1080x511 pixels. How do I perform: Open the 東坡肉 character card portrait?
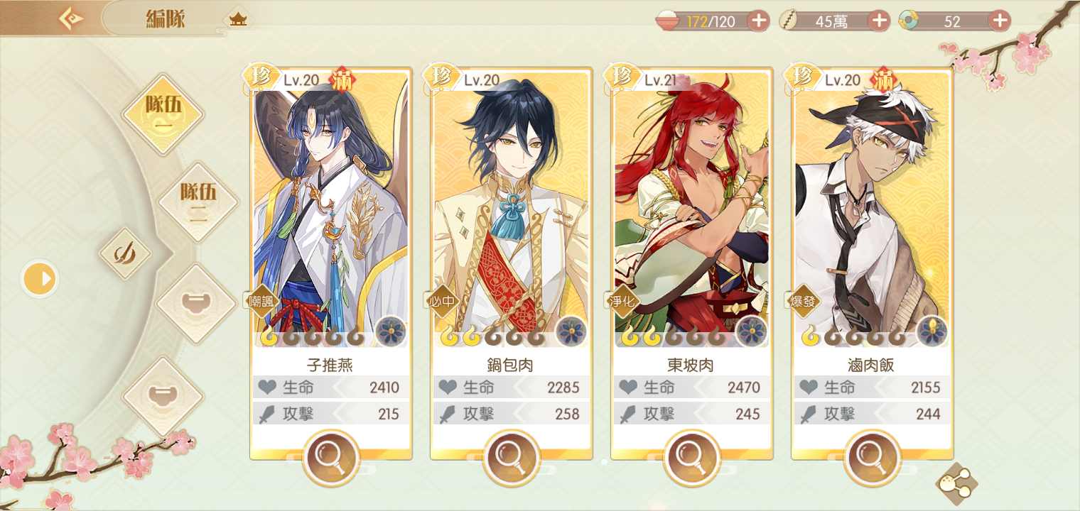coord(692,206)
